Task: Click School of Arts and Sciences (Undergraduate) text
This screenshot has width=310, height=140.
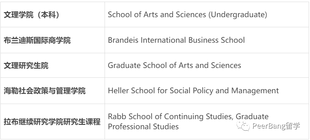Action: [x=187, y=15]
